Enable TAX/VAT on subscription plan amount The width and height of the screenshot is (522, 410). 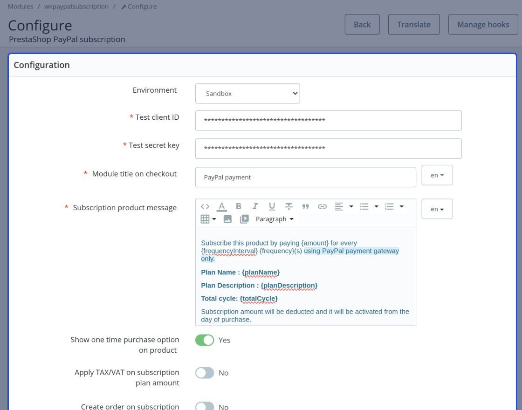[x=205, y=373]
